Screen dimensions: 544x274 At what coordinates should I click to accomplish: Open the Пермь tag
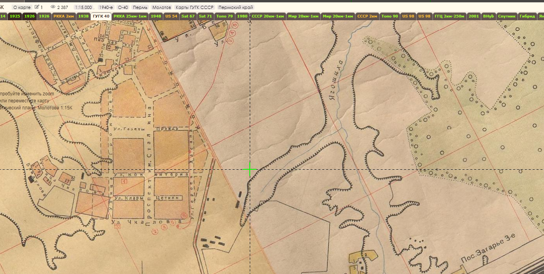(x=140, y=7)
